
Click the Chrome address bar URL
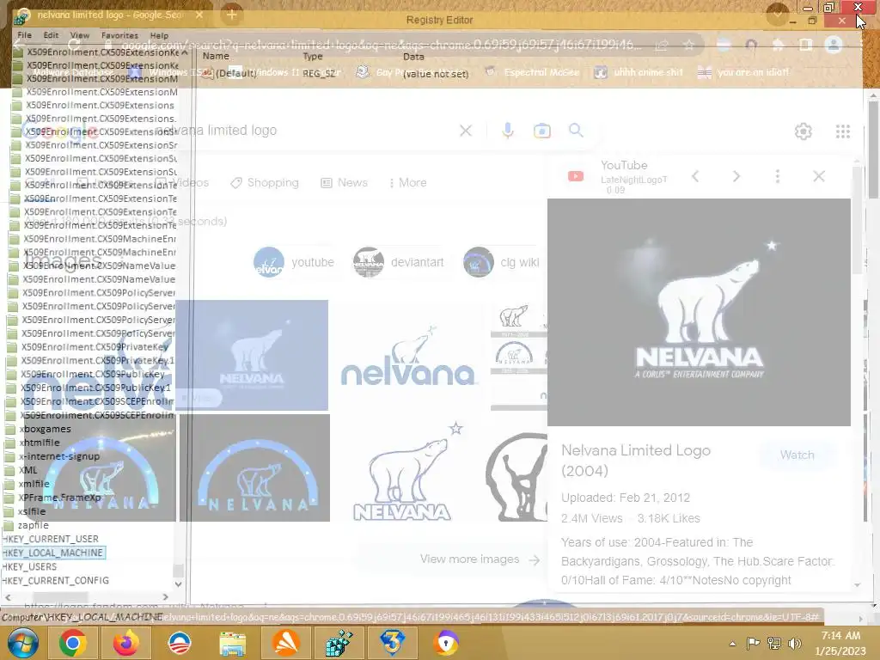click(x=382, y=45)
